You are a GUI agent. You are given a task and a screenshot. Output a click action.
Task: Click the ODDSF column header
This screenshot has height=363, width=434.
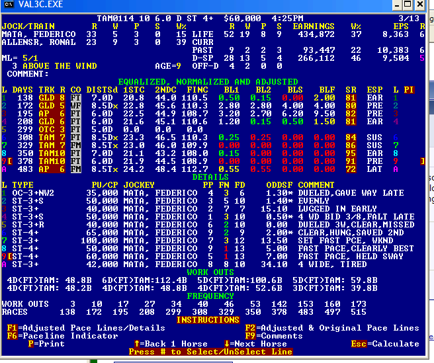[x=279, y=185]
